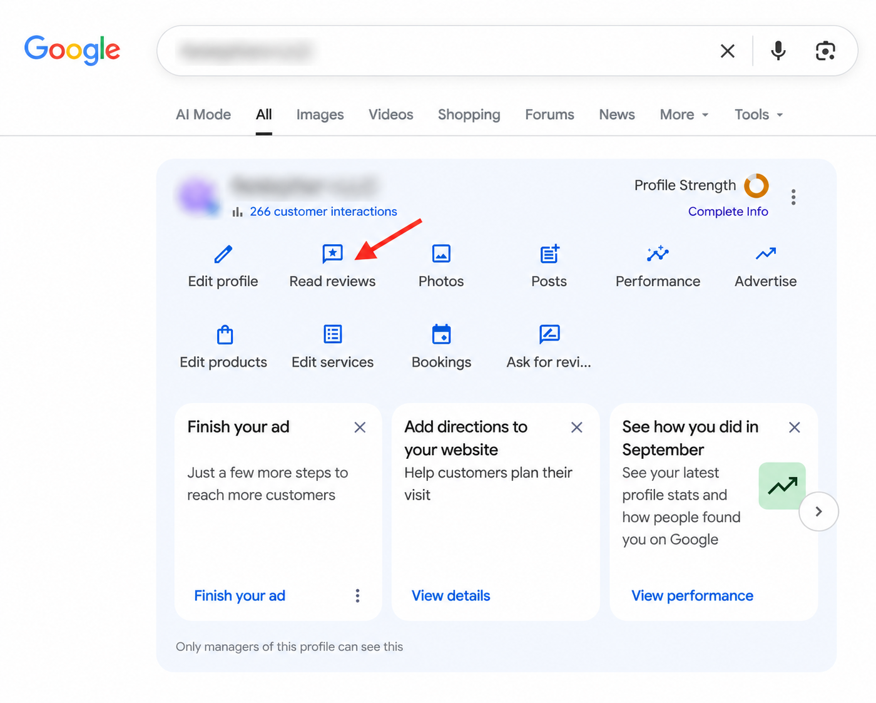Go to Google home via logo
The image size is (876, 703).
72,50
